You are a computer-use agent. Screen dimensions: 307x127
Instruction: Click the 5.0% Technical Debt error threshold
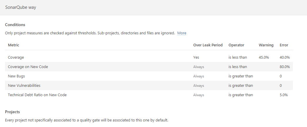coord(283,95)
